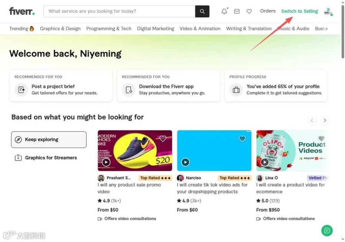This screenshot has height=242, width=345.
Task: Toggle heart on Narciso's tik tok gig
Action: point(242,139)
